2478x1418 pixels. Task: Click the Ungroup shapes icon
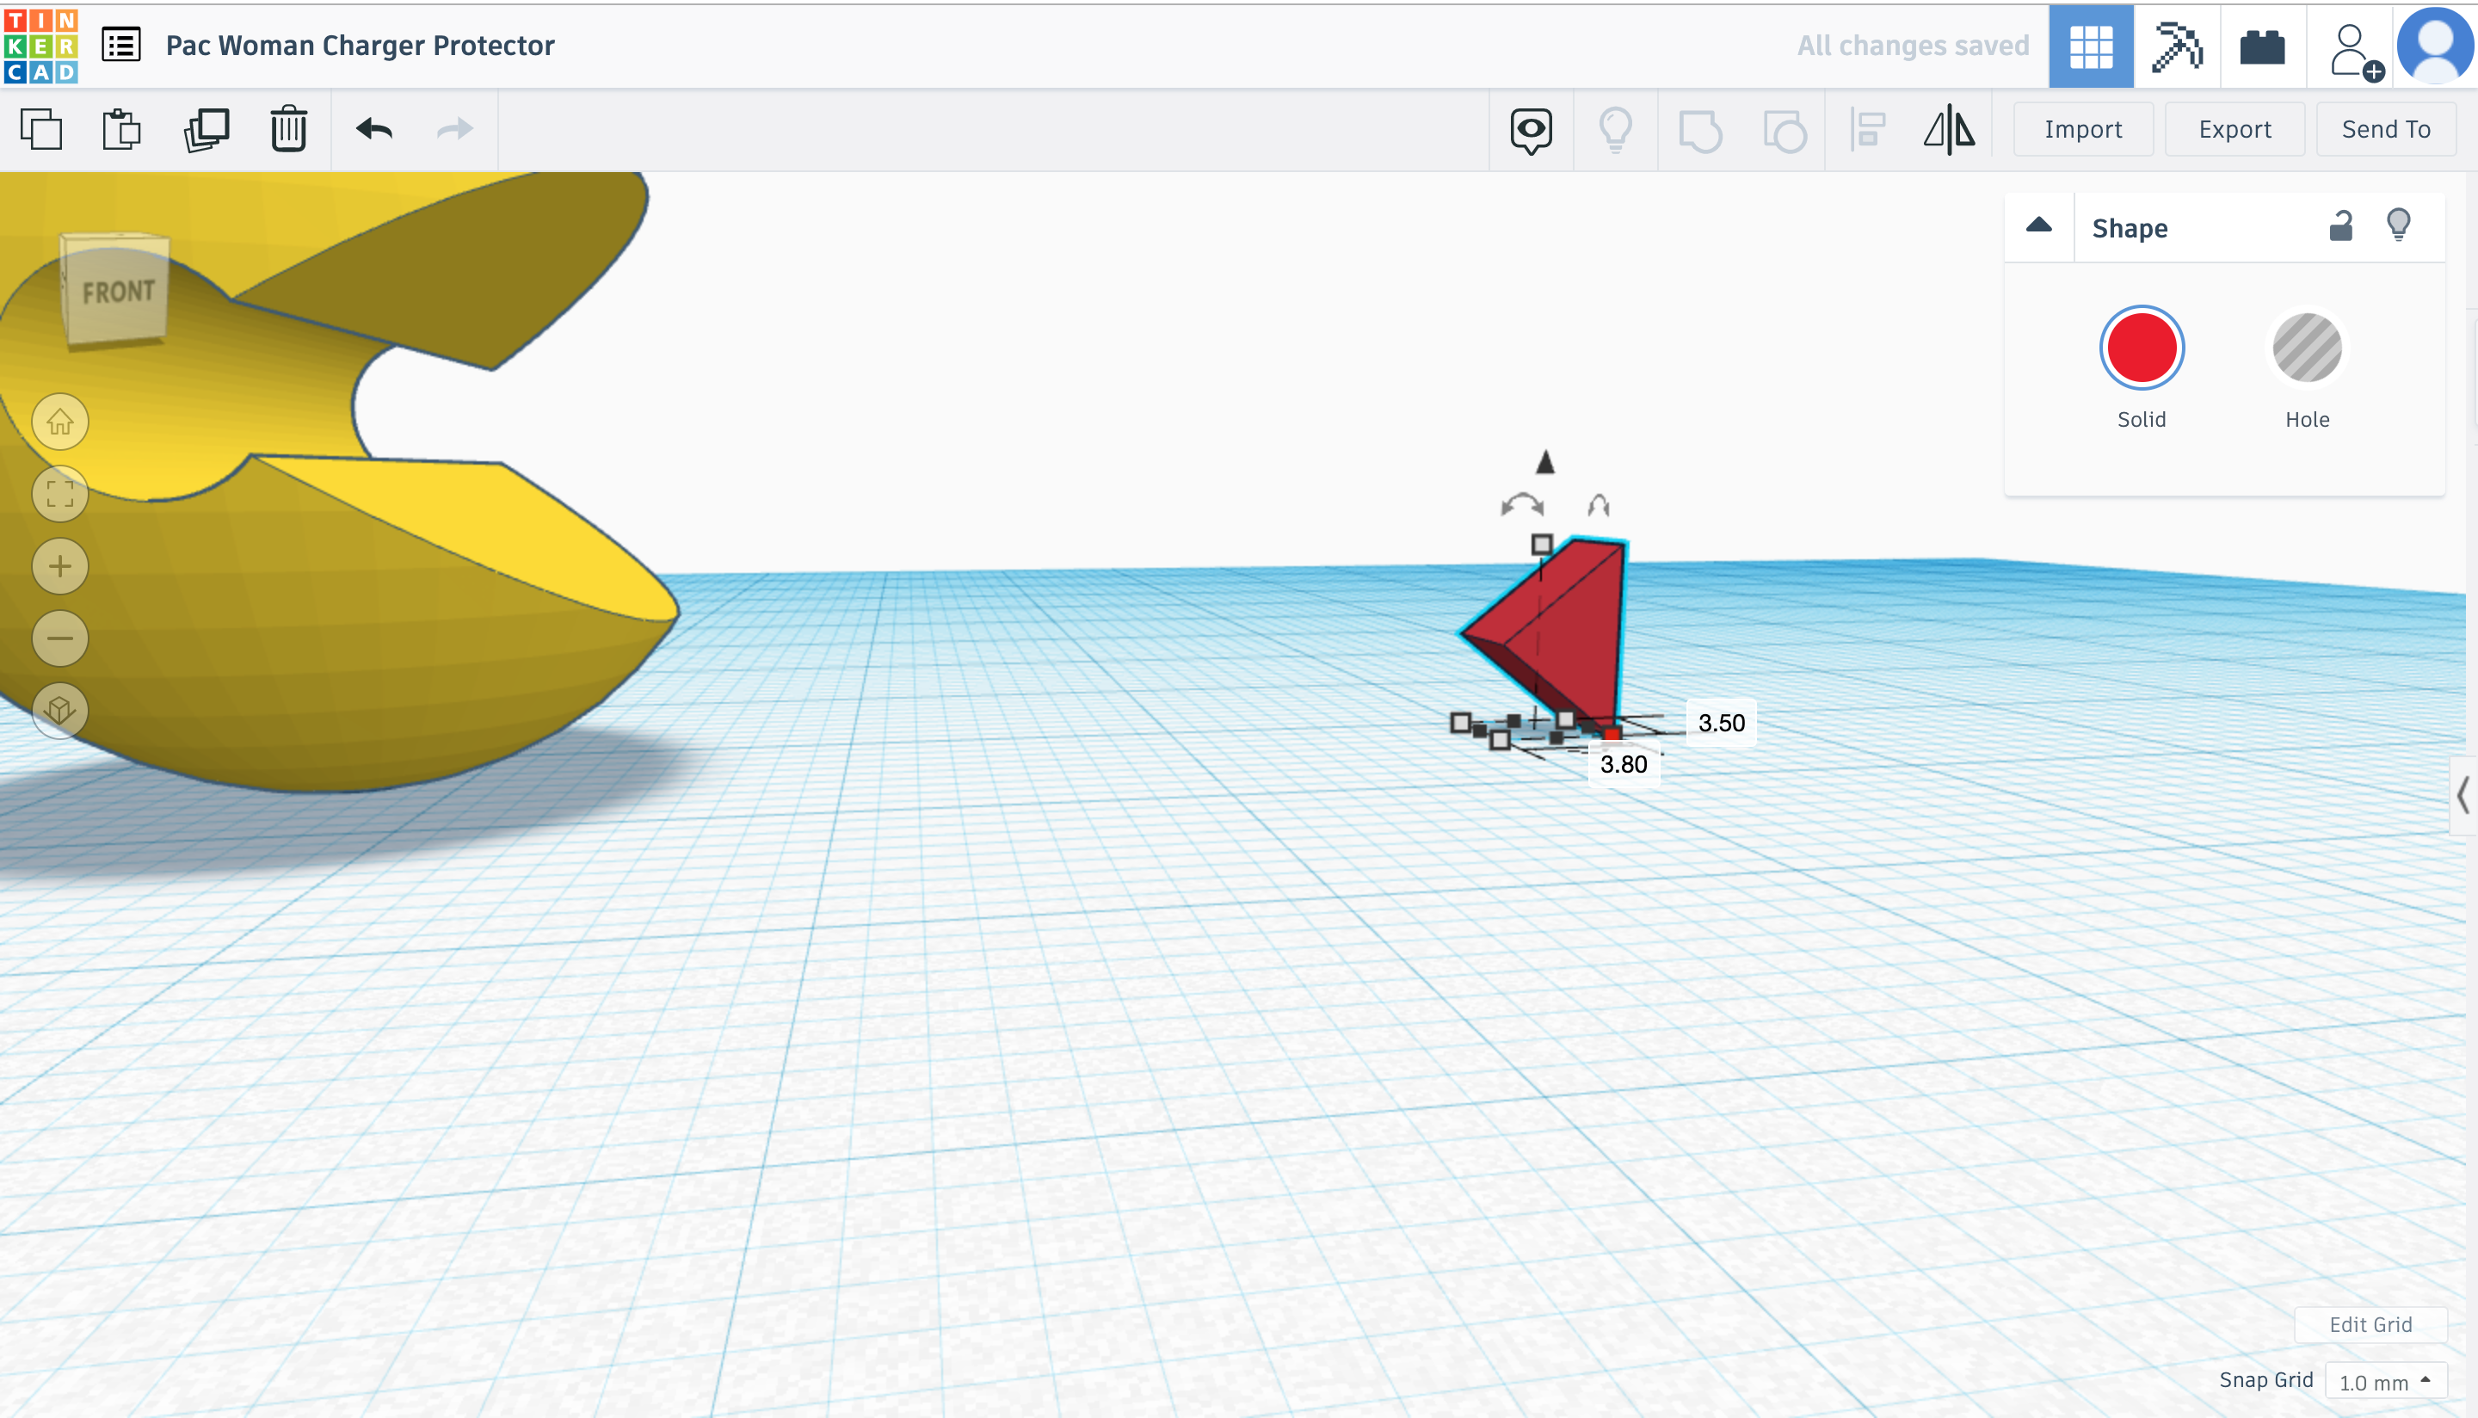[1784, 131]
